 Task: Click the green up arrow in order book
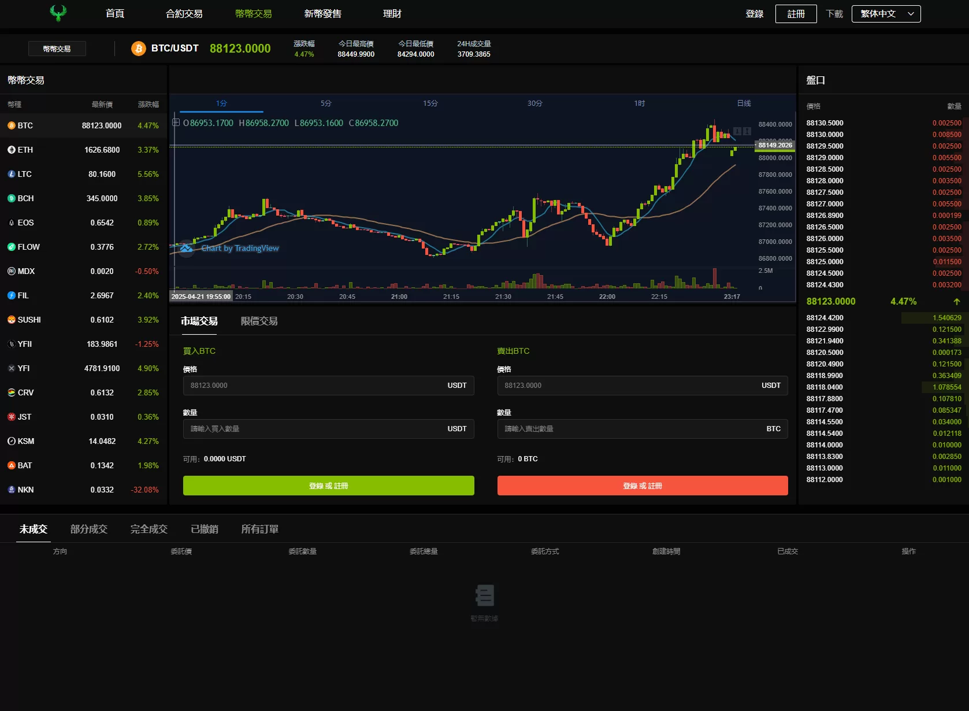pyautogui.click(x=956, y=302)
